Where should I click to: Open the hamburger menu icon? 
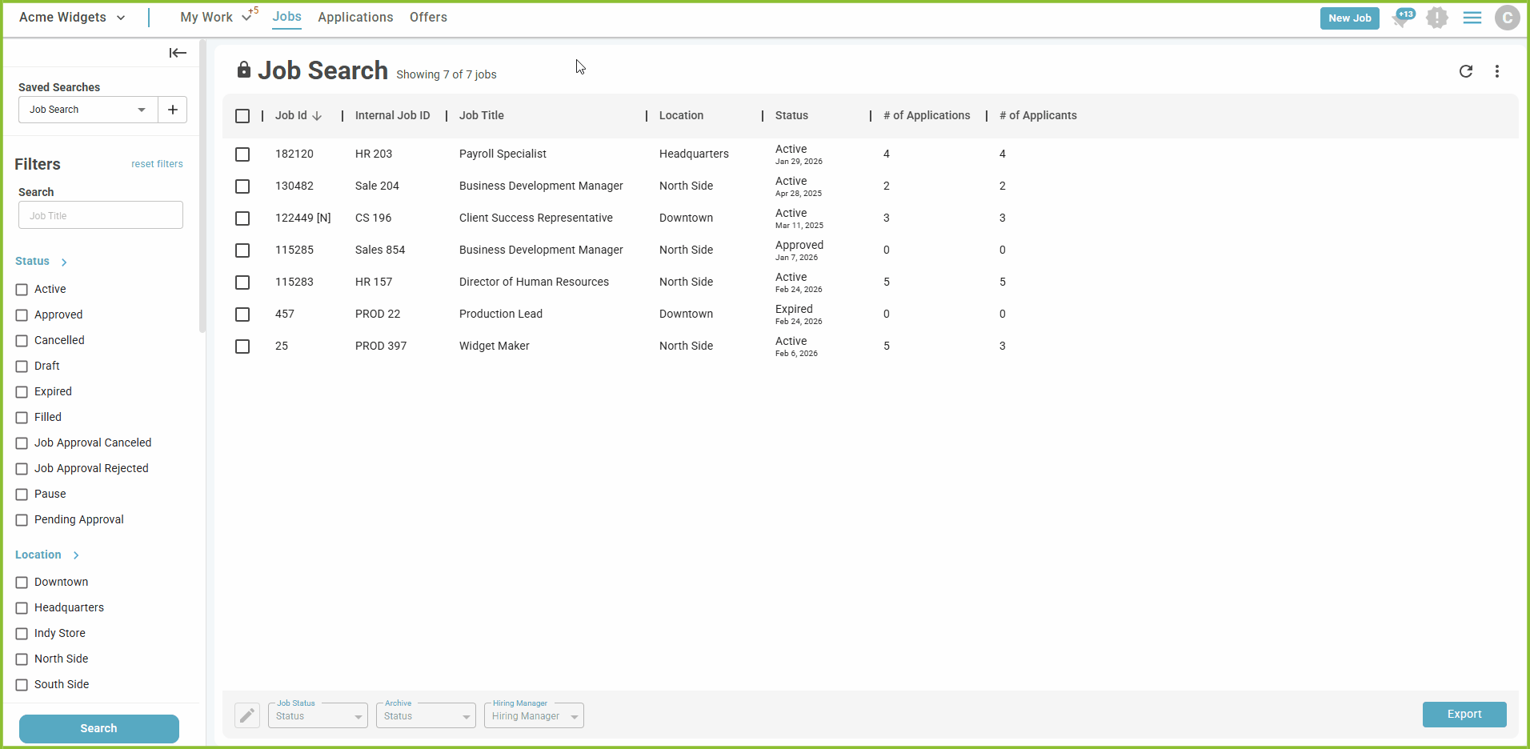point(1472,18)
